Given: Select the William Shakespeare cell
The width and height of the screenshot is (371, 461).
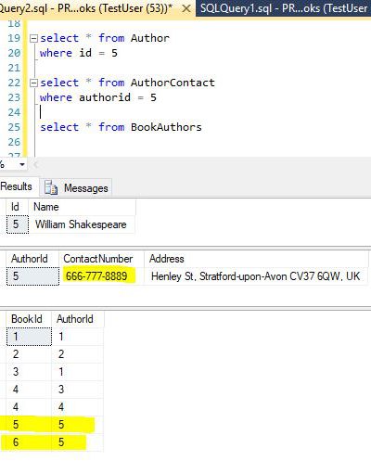Looking at the screenshot, I should click(x=82, y=224).
